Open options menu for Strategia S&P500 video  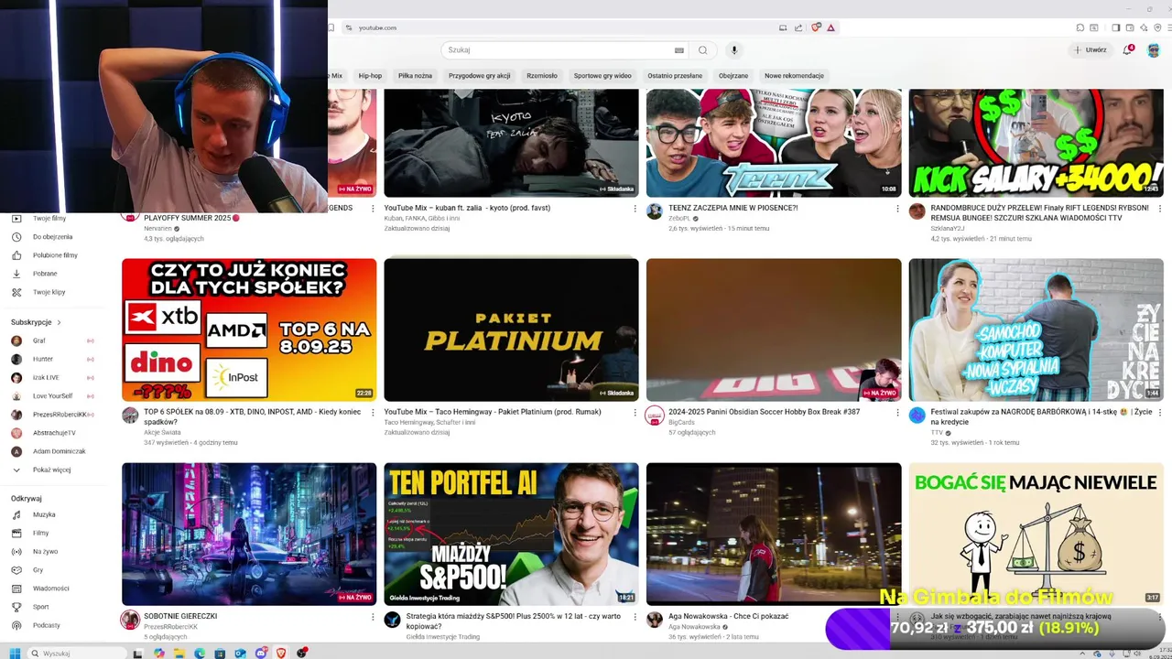[x=635, y=617]
